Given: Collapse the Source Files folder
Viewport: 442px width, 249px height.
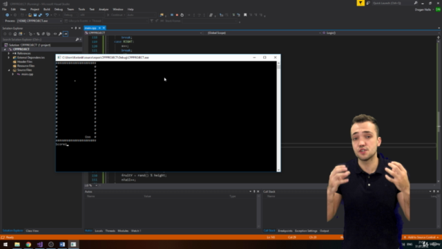Looking at the screenshot, I should pyautogui.click(x=9, y=70).
